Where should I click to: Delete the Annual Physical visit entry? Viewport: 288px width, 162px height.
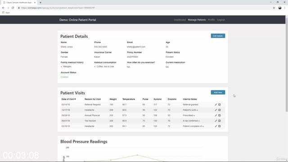219,115
